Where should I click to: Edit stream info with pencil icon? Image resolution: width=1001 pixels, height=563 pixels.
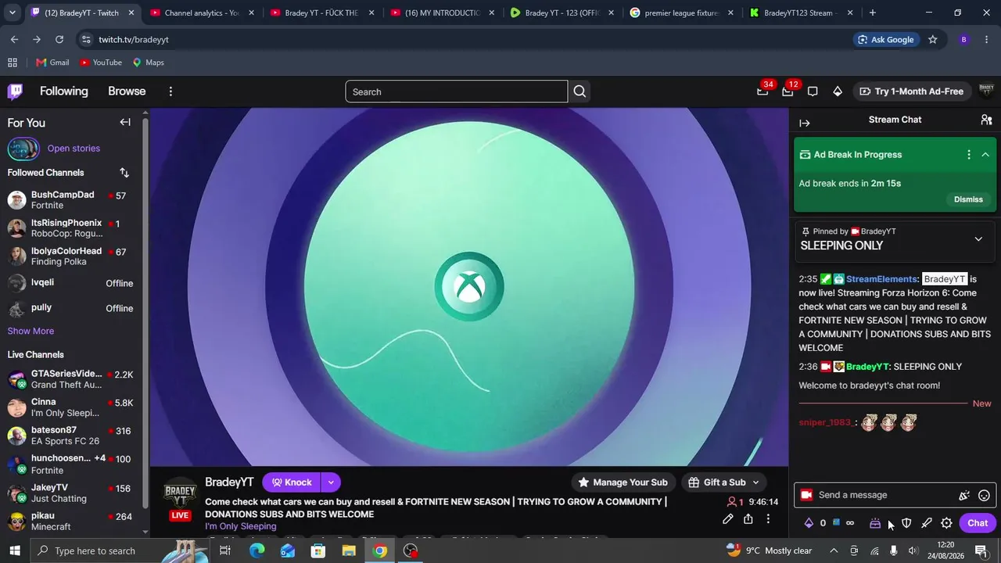[728, 518]
